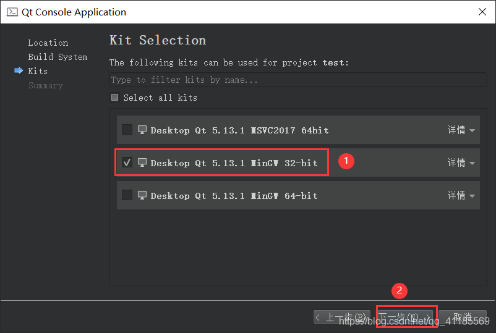Image resolution: width=496 pixels, height=333 pixels.
Task: Check Desktop Qt 5.13.1 MSVC2017 64bit kit
Action: coord(127,130)
